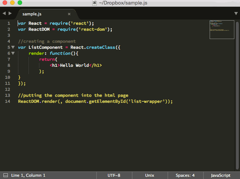The height and width of the screenshot is (179, 240).
Task: Go forward with the right tab arrow
Action: pyautogui.click(x=10, y=14)
